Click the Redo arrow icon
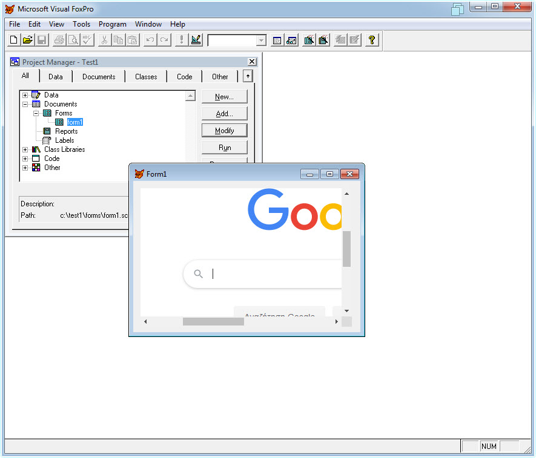Image resolution: width=536 pixels, height=458 pixels. (164, 40)
